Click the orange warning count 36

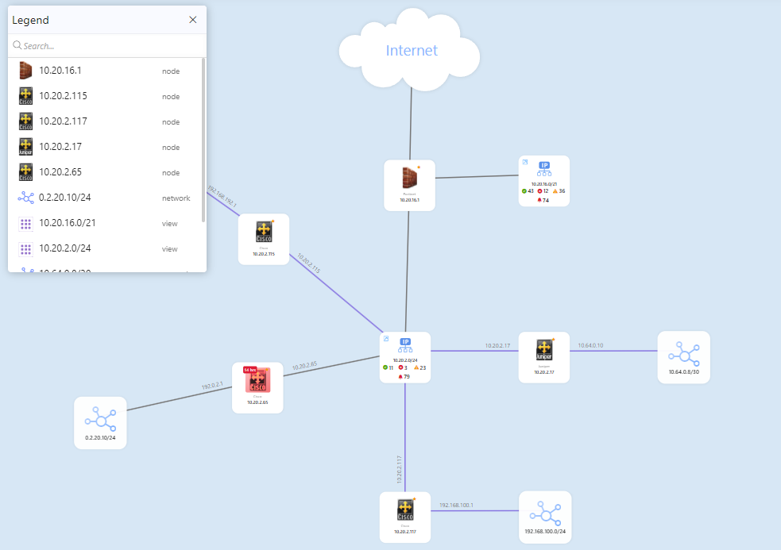pyautogui.click(x=559, y=191)
